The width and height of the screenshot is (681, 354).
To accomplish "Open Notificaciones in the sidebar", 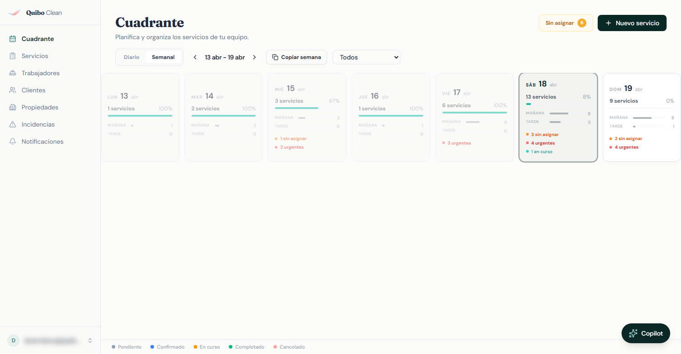I will pos(50,141).
